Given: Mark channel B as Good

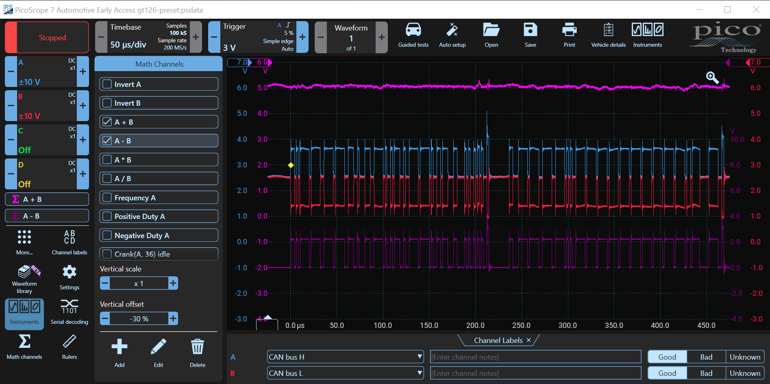Looking at the screenshot, I should point(667,373).
